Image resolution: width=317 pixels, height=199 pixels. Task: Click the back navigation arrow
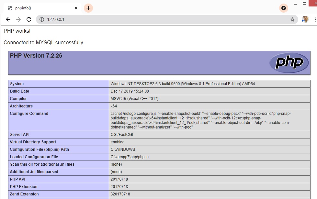click(8, 19)
